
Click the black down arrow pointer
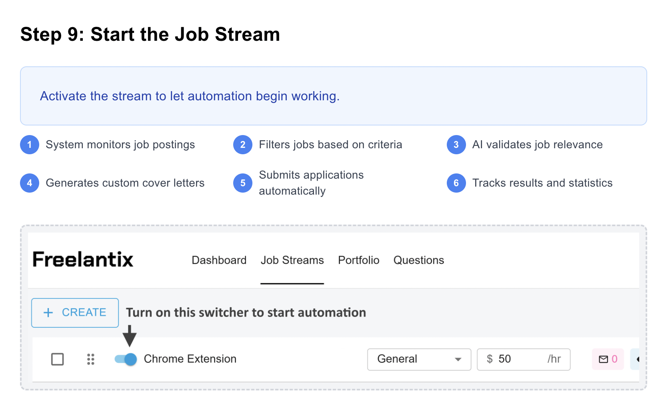(x=130, y=336)
